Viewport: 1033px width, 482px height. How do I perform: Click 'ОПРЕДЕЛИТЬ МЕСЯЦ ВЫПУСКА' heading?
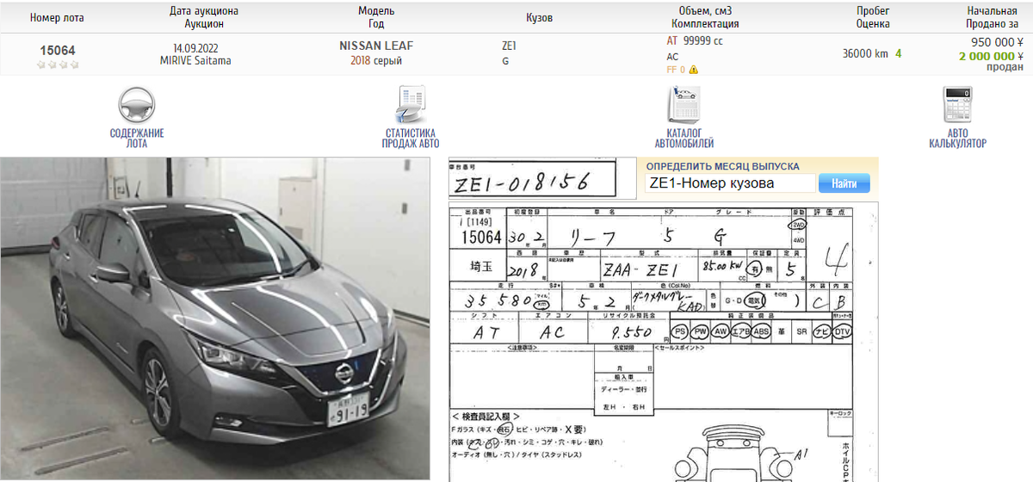coord(723,166)
